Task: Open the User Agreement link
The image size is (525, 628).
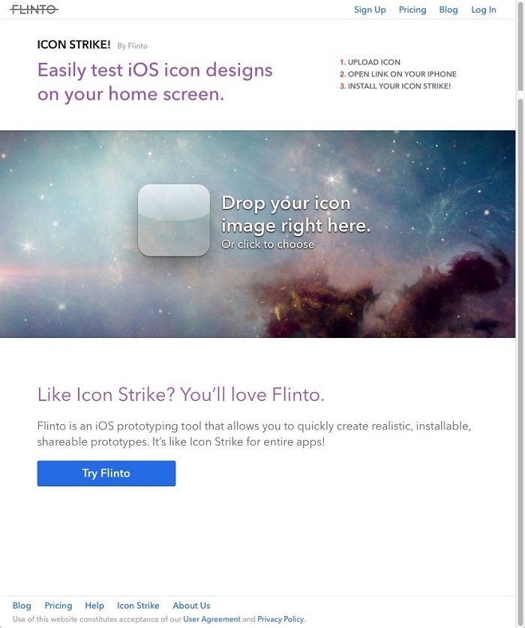Action: pos(211,619)
